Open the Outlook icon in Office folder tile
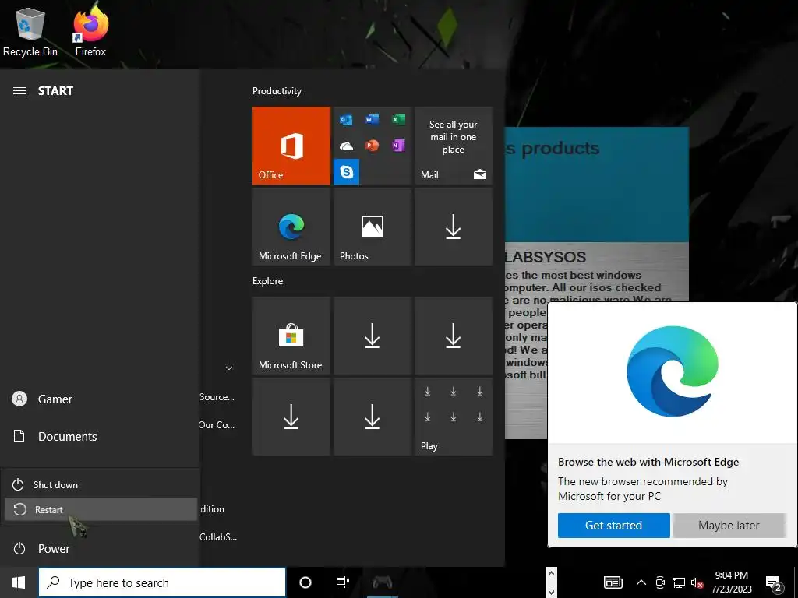 (346, 120)
